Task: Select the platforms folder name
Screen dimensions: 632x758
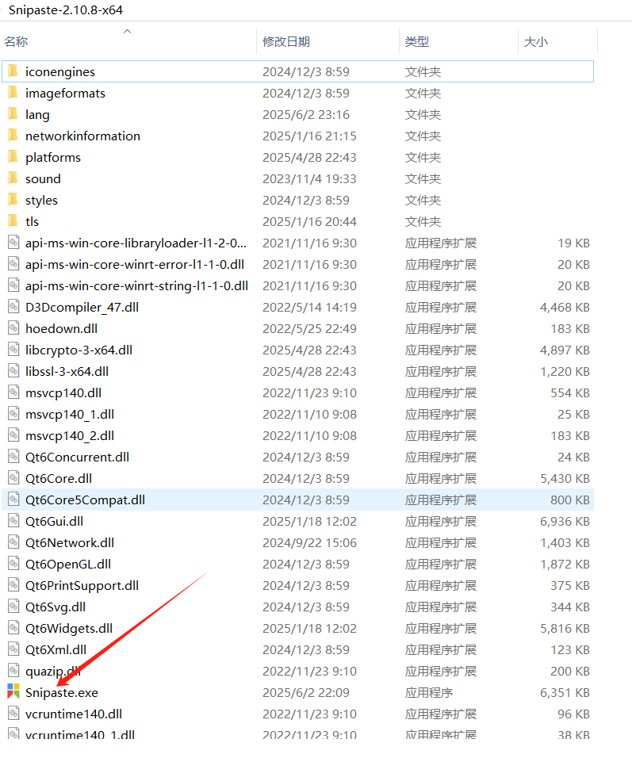Action: (x=52, y=158)
